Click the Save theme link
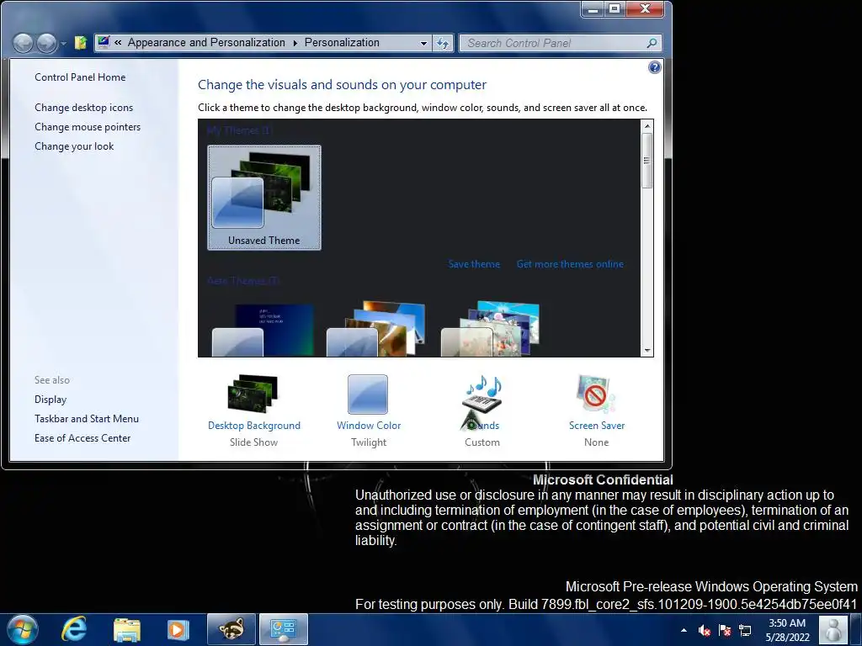 (474, 264)
